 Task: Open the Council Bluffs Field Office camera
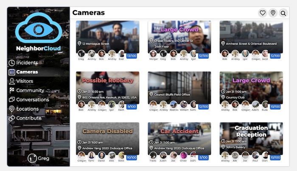[x=179, y=87]
